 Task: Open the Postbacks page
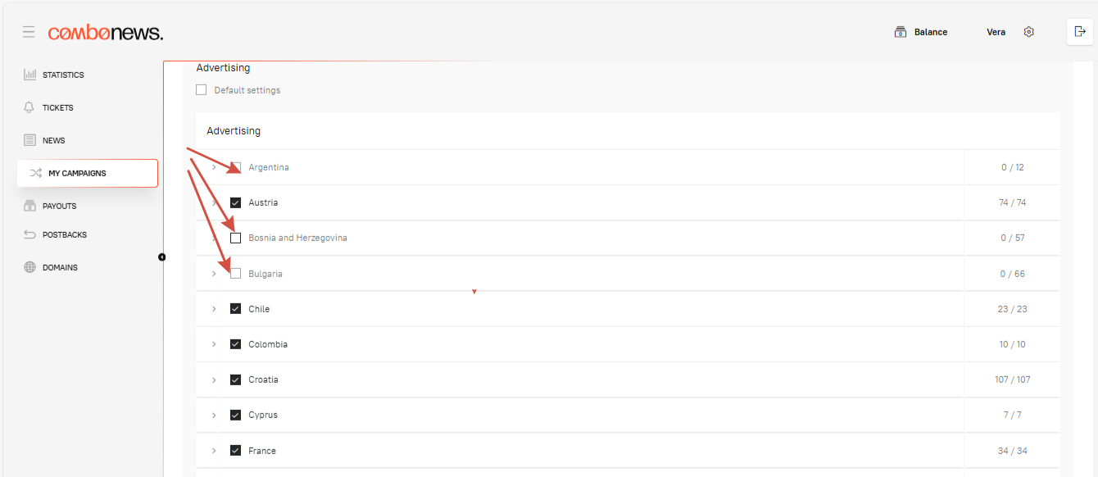point(64,235)
